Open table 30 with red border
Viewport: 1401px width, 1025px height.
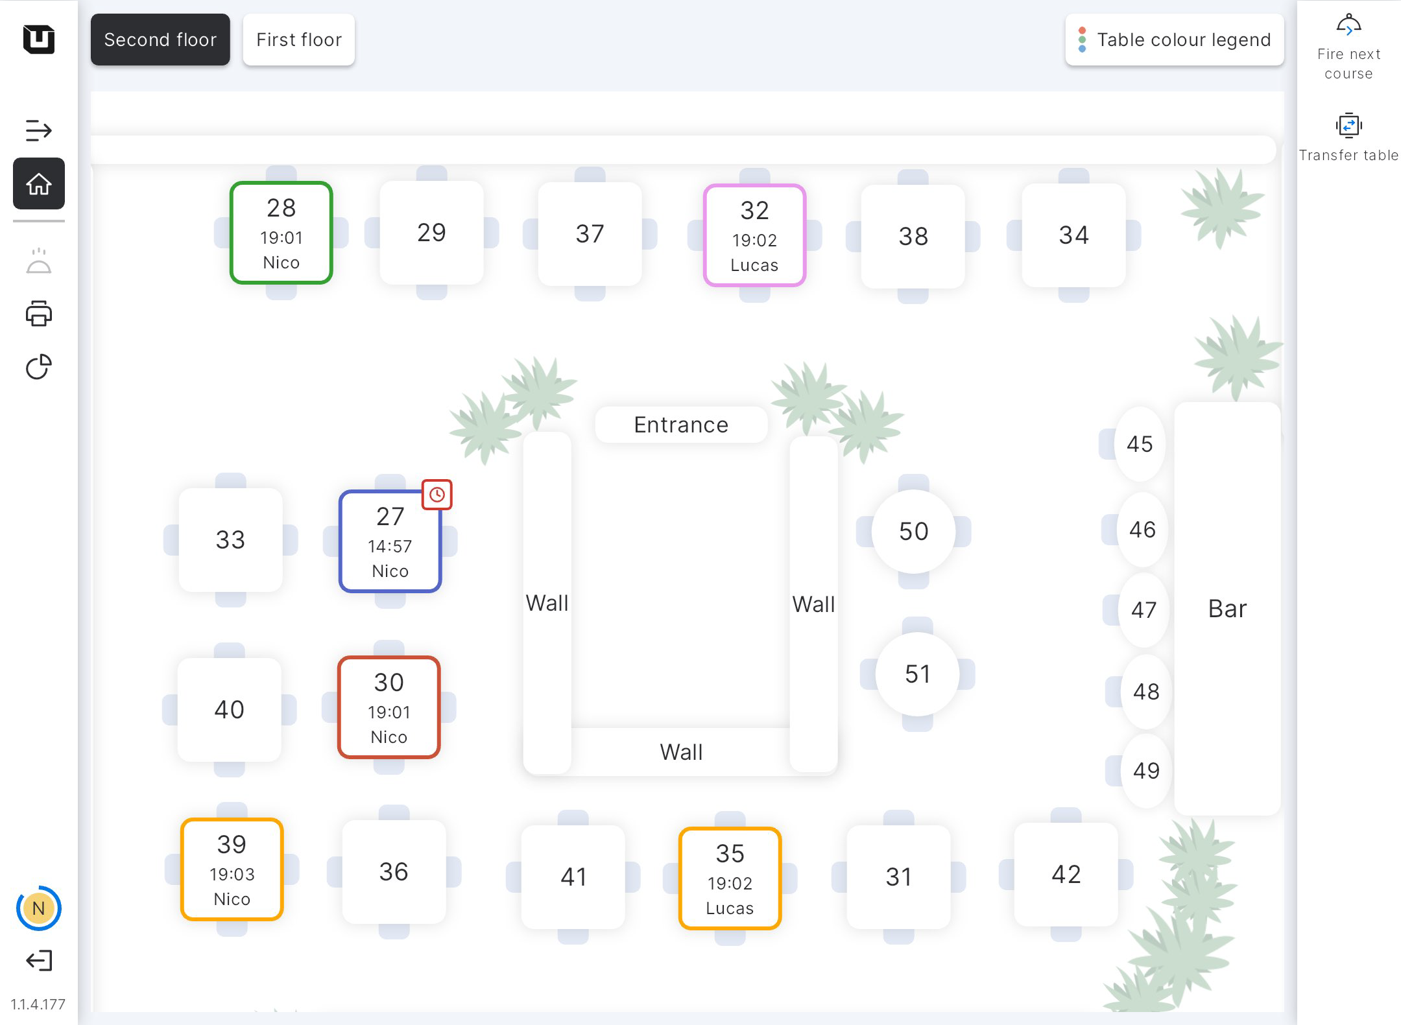pyautogui.click(x=389, y=708)
